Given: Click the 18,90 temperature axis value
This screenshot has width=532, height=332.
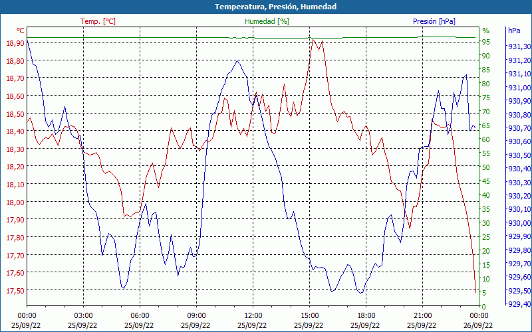Looking at the screenshot, I should (15, 43).
